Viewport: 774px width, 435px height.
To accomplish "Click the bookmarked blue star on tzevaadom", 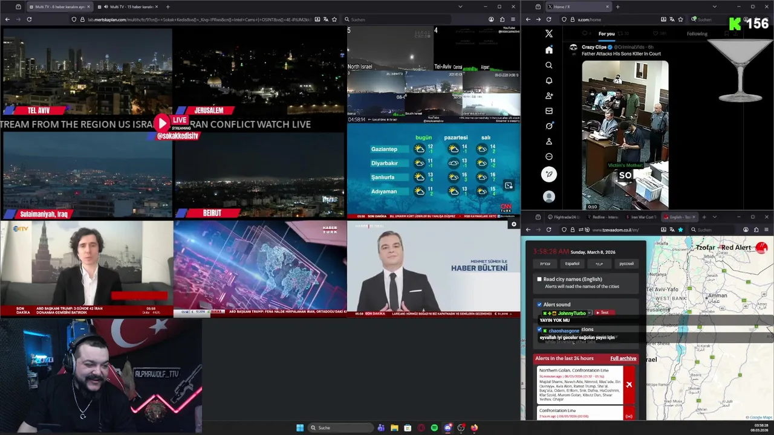I will pyautogui.click(x=680, y=230).
